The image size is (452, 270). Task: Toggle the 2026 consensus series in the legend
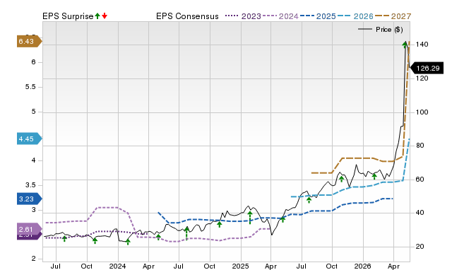point(355,16)
